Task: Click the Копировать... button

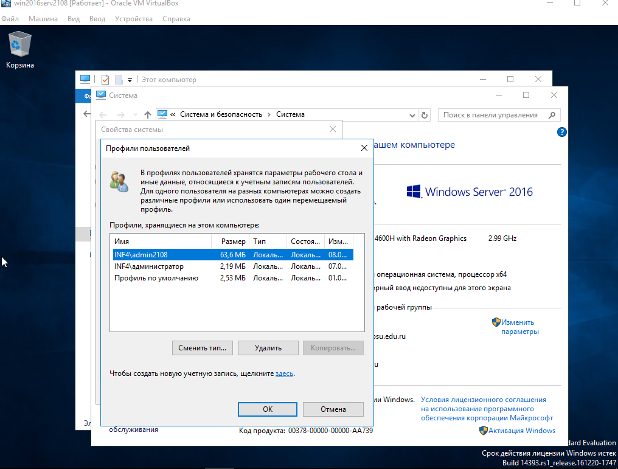Action: tap(333, 348)
